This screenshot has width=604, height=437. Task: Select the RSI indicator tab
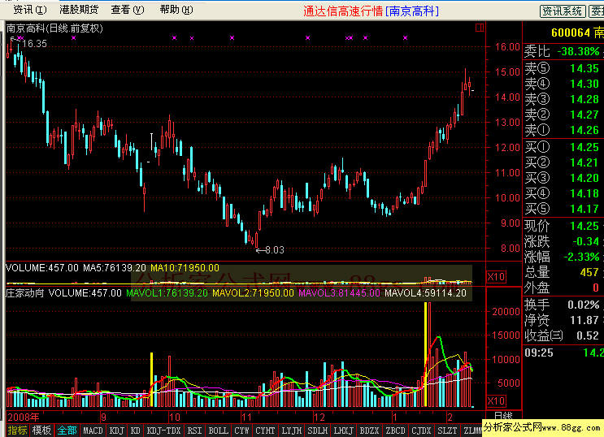pos(194,431)
